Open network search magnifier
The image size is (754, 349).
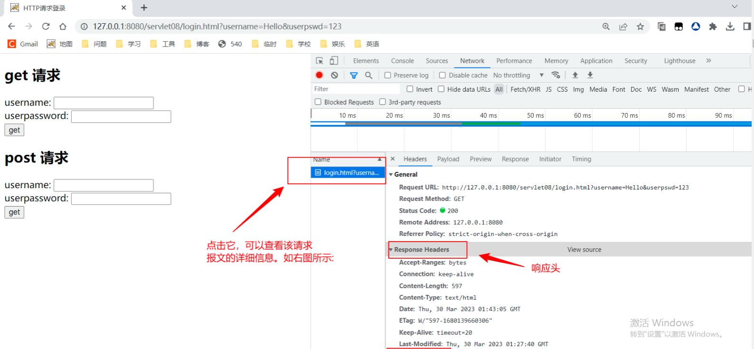(x=368, y=75)
